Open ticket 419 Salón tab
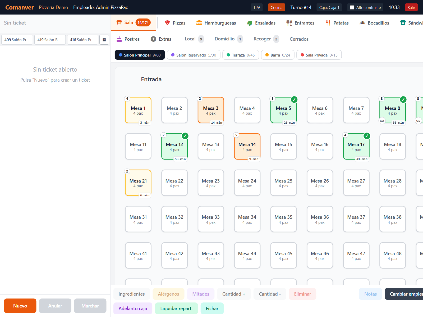This screenshot has height=317, width=423. [x=50, y=40]
